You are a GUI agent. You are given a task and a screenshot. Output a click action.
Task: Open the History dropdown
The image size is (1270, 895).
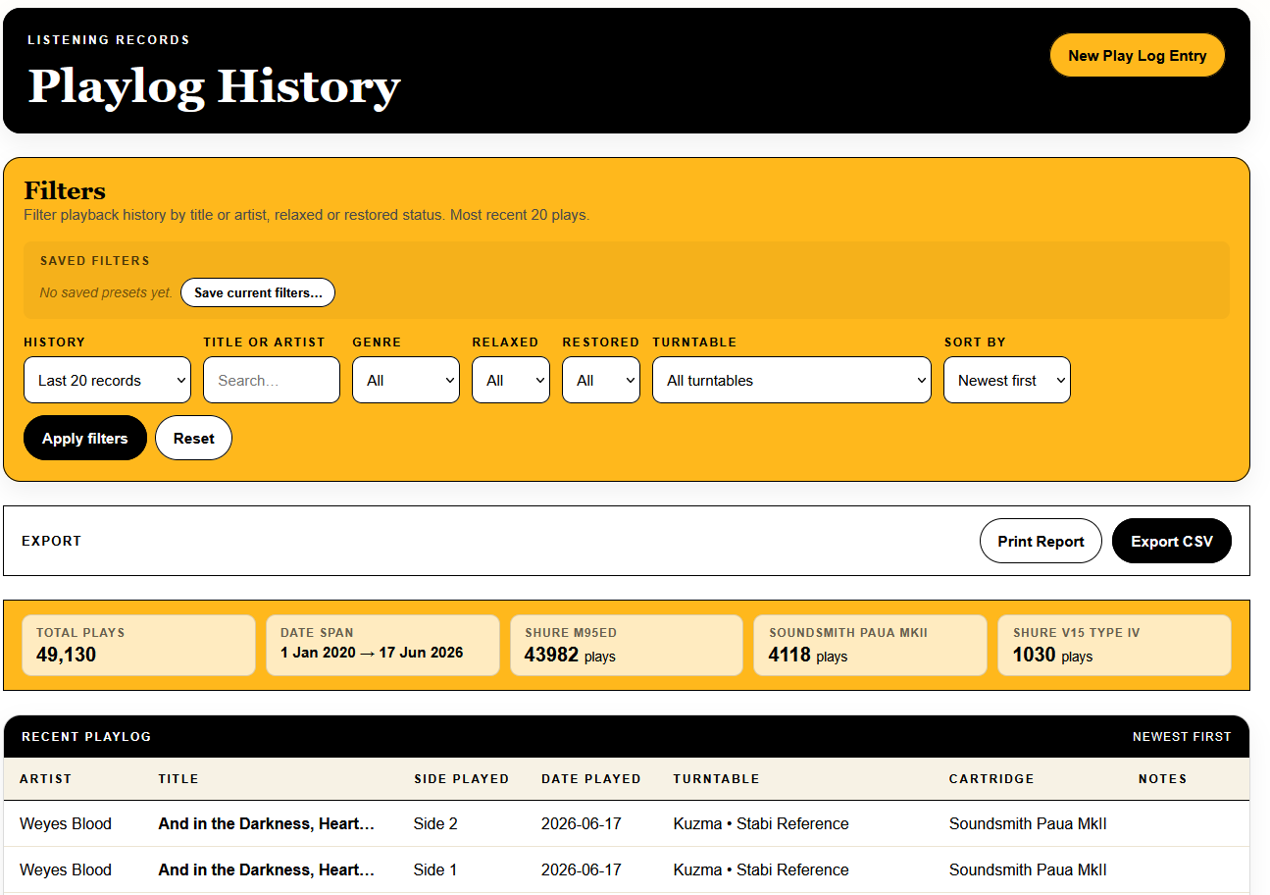tap(107, 380)
